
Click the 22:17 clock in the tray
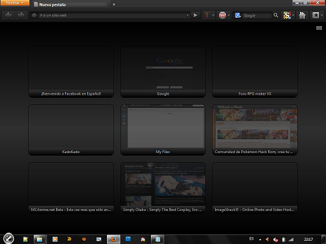(308, 240)
